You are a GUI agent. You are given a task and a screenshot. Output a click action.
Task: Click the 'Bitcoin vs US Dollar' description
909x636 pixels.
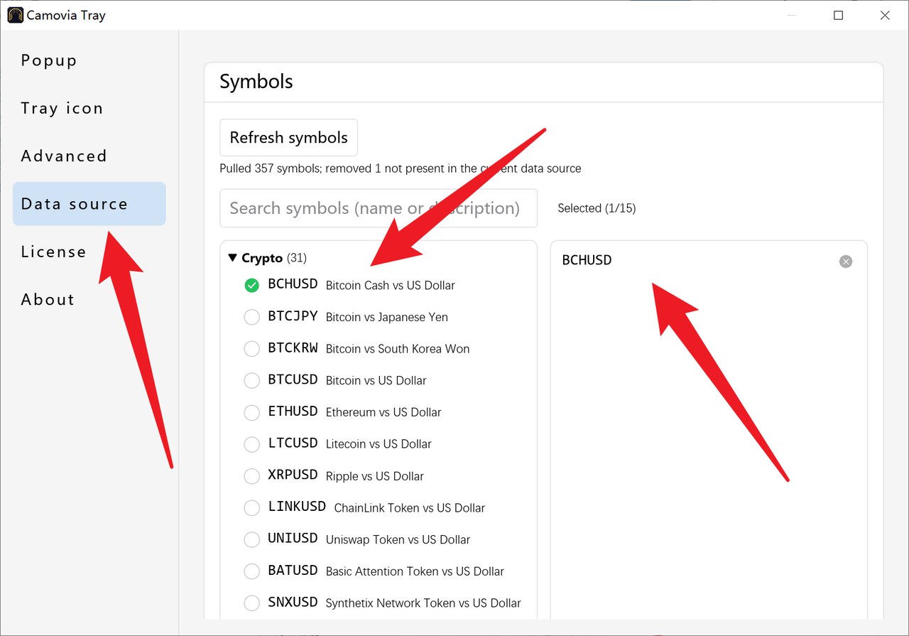(x=376, y=381)
